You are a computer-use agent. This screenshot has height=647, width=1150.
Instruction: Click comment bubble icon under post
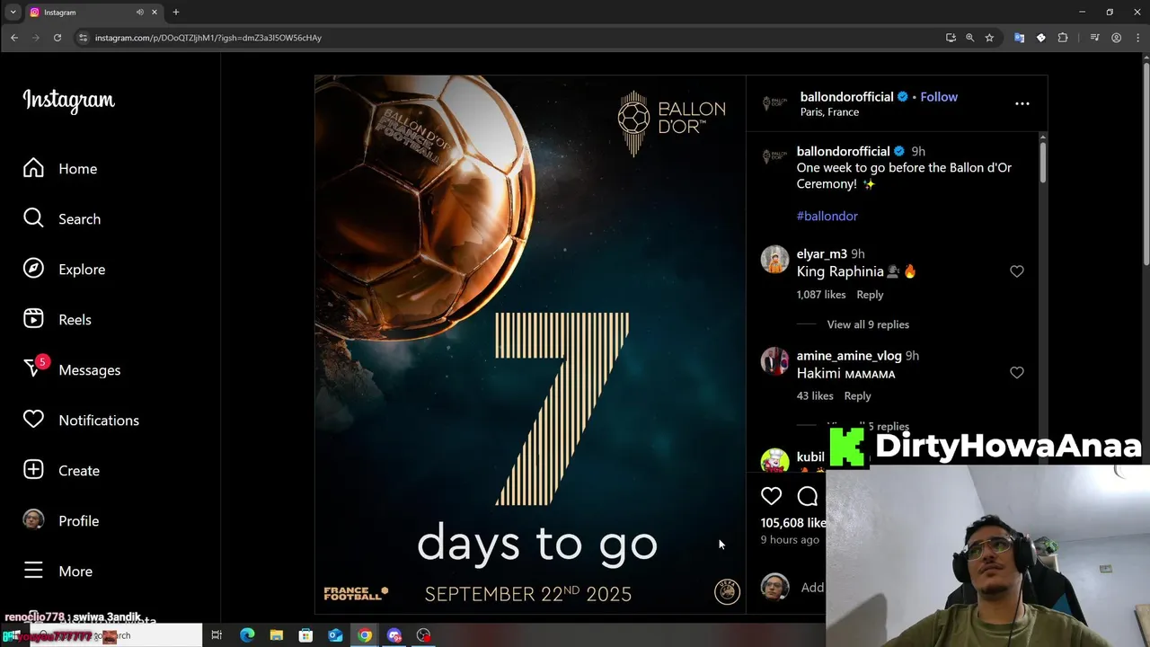[x=808, y=496]
